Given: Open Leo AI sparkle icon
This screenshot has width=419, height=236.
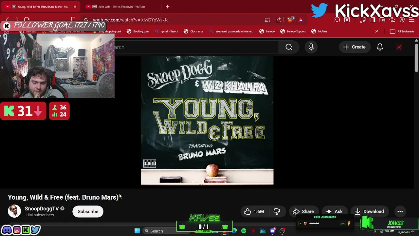Looking at the screenshot, I should point(392,20).
